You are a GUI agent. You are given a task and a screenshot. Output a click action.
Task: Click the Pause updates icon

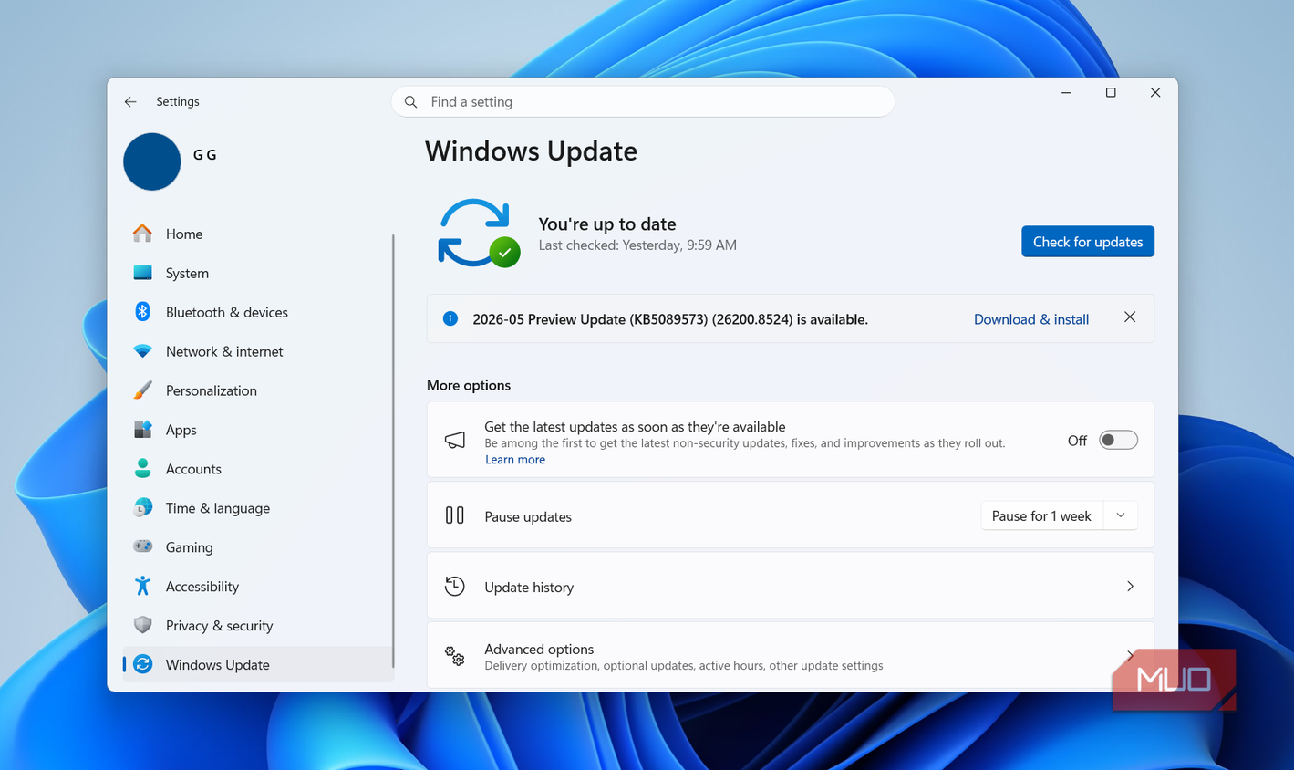click(x=454, y=515)
